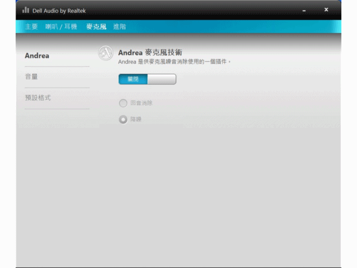Screen dimensions: 357x268
Task: Open the 主要 tab
Action: coord(31,27)
